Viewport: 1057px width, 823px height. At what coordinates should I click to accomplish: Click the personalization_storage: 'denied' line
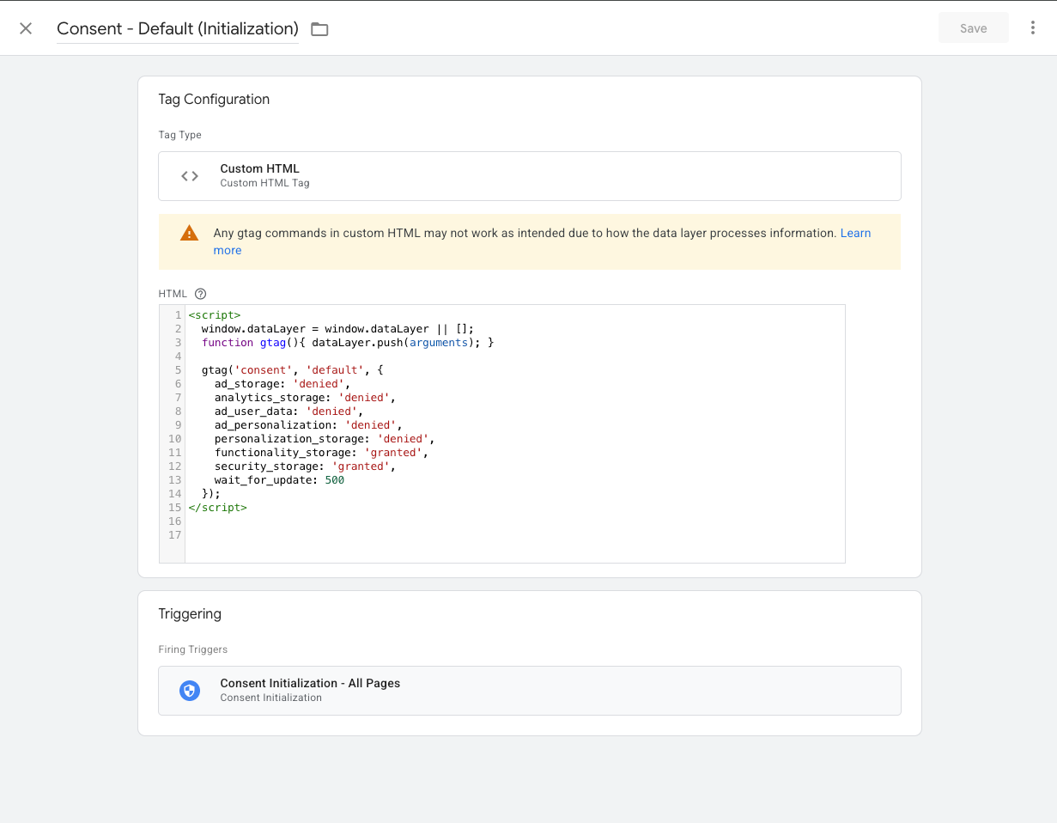click(325, 439)
